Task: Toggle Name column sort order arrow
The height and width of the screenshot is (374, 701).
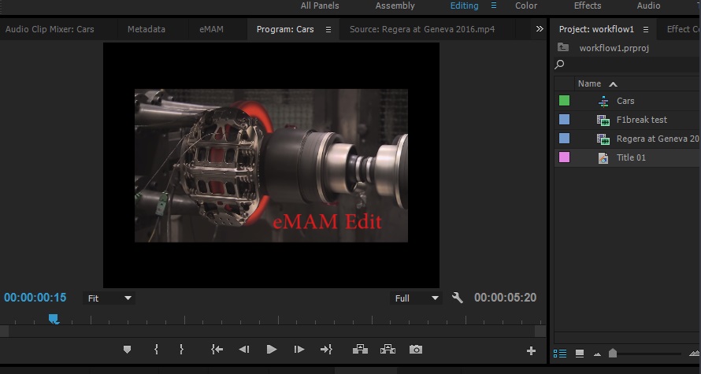Action: pos(613,84)
